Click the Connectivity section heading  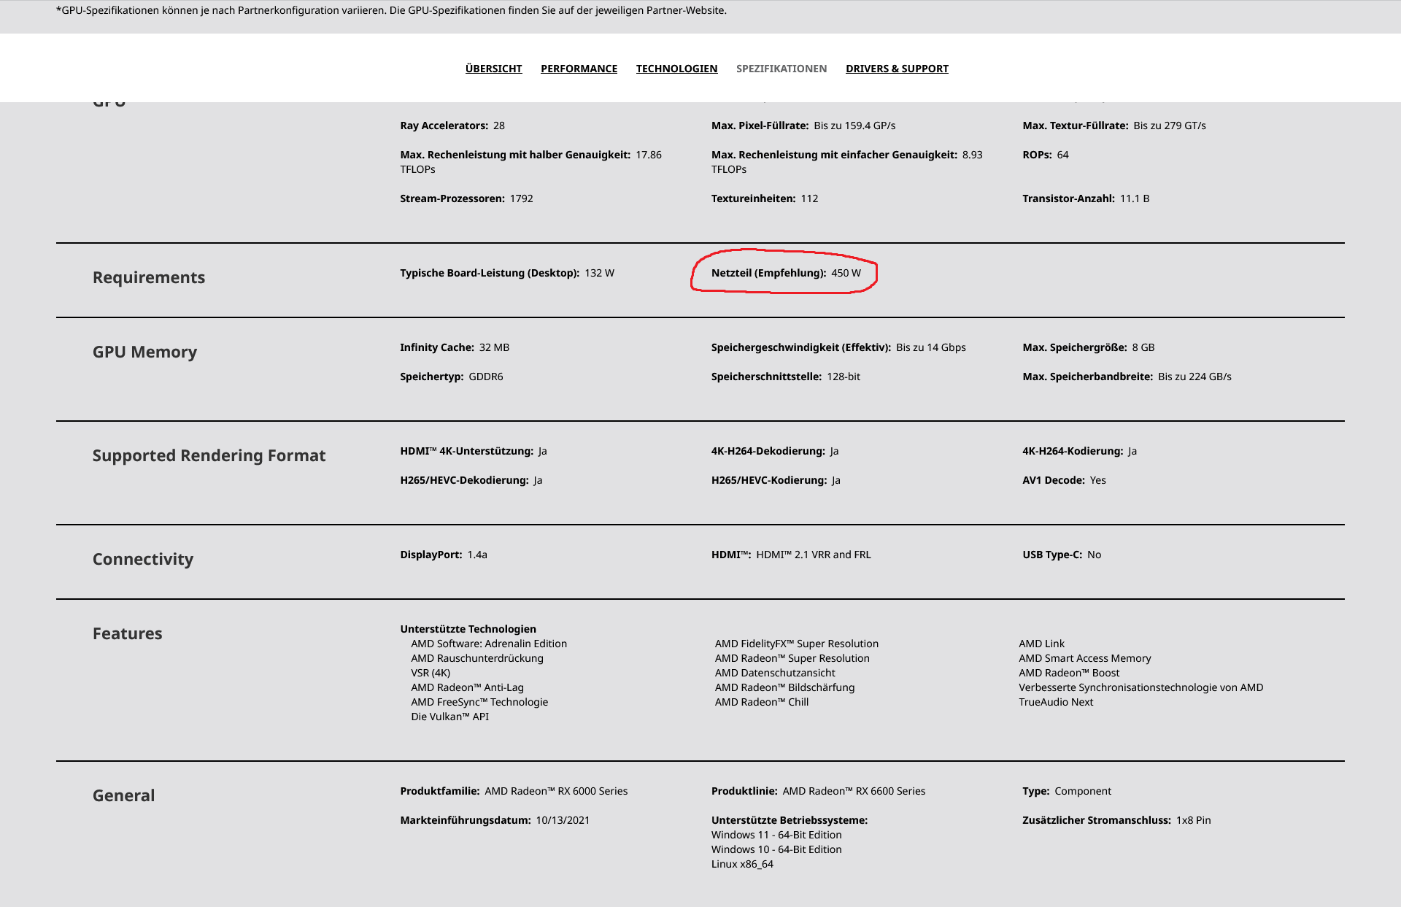coord(143,559)
